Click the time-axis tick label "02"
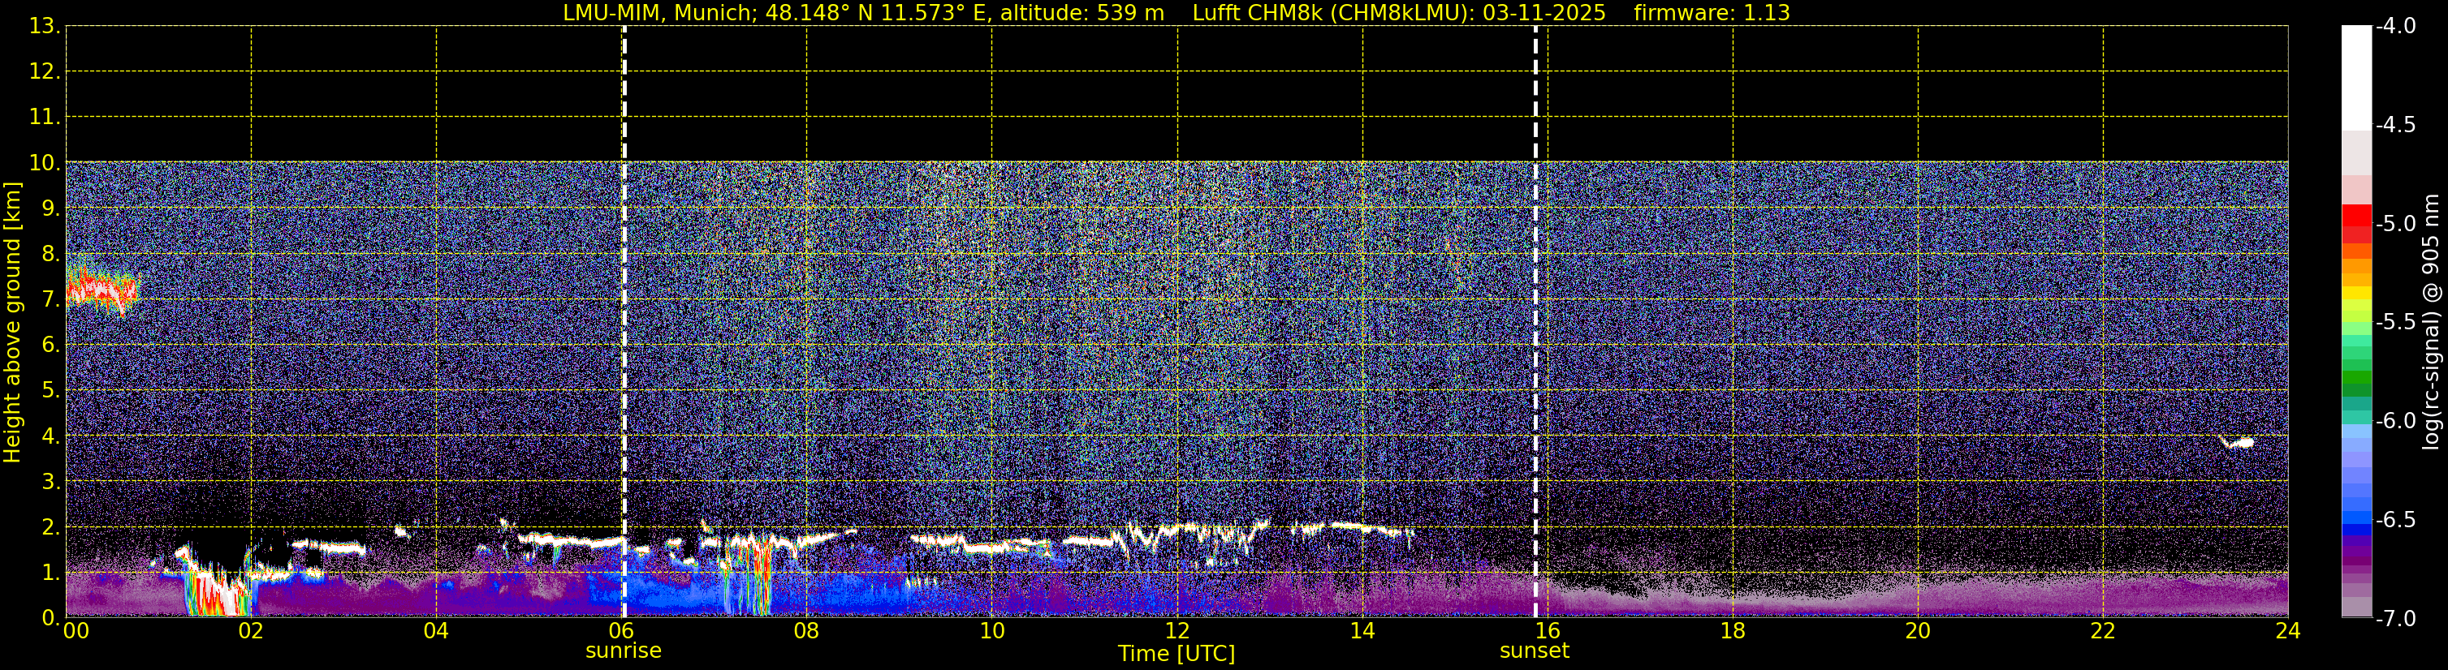 (251, 630)
